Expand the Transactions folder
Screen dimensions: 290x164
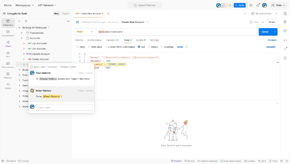[x=22, y=33]
